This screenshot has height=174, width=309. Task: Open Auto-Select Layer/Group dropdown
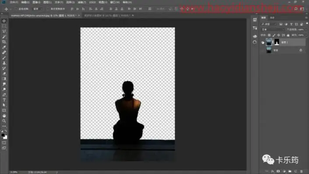(37, 9)
